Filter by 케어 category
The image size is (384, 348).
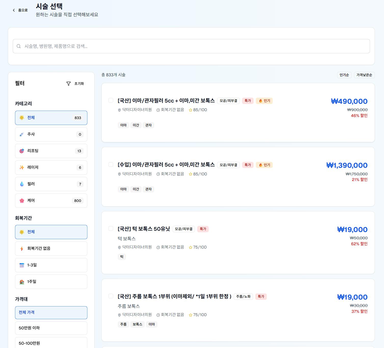[x=51, y=201]
